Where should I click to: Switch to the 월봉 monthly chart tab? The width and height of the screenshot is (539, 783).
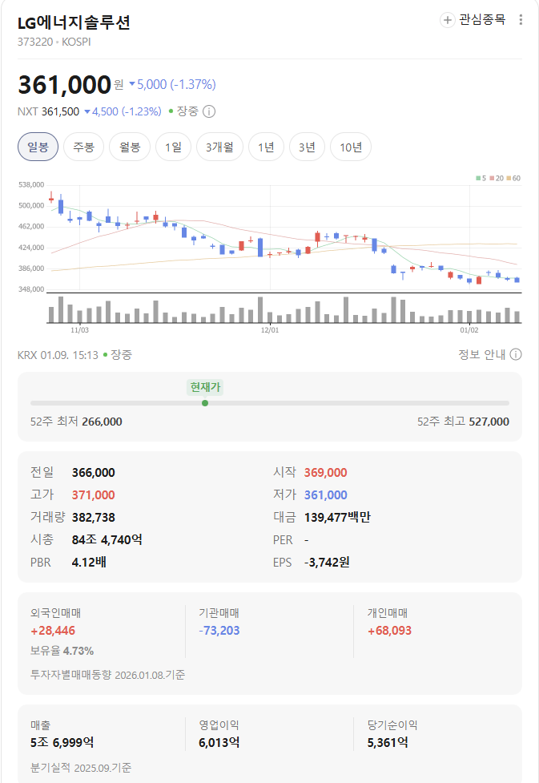click(130, 147)
